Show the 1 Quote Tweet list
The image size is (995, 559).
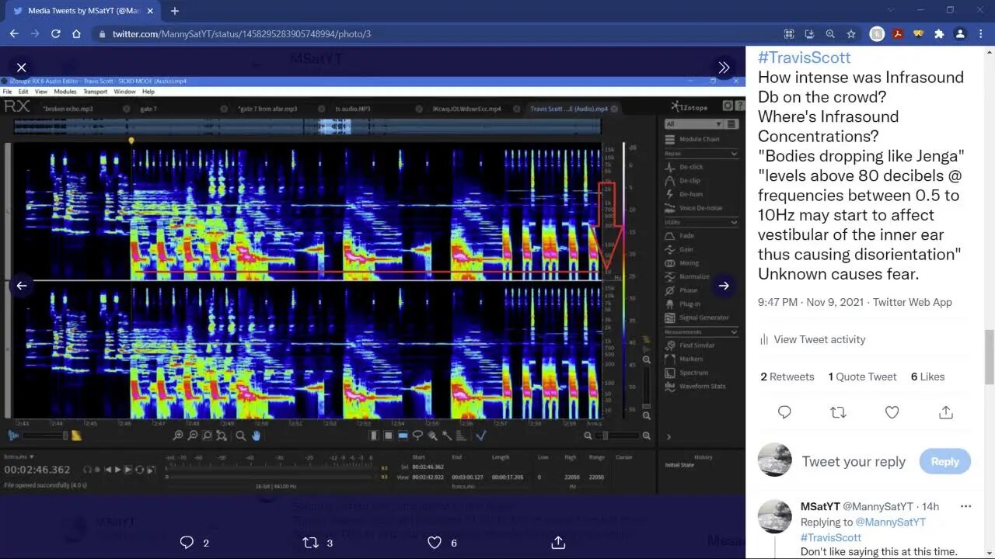coord(863,377)
